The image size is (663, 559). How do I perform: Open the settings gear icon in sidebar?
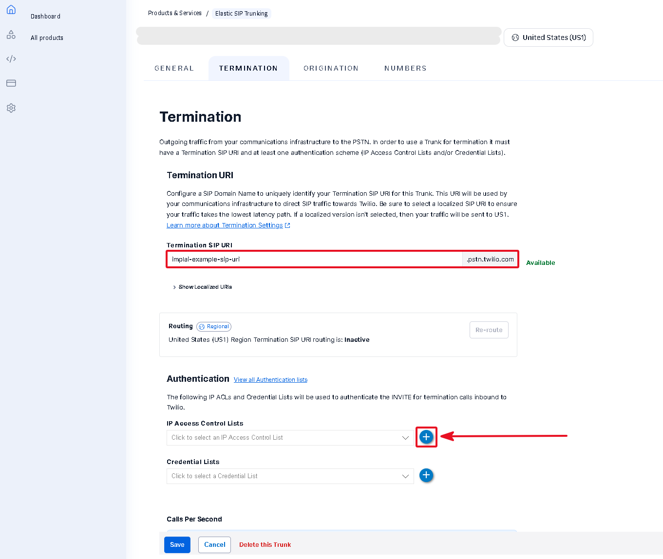point(11,108)
